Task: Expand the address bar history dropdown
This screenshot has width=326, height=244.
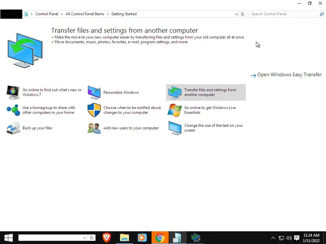Action: point(237,14)
